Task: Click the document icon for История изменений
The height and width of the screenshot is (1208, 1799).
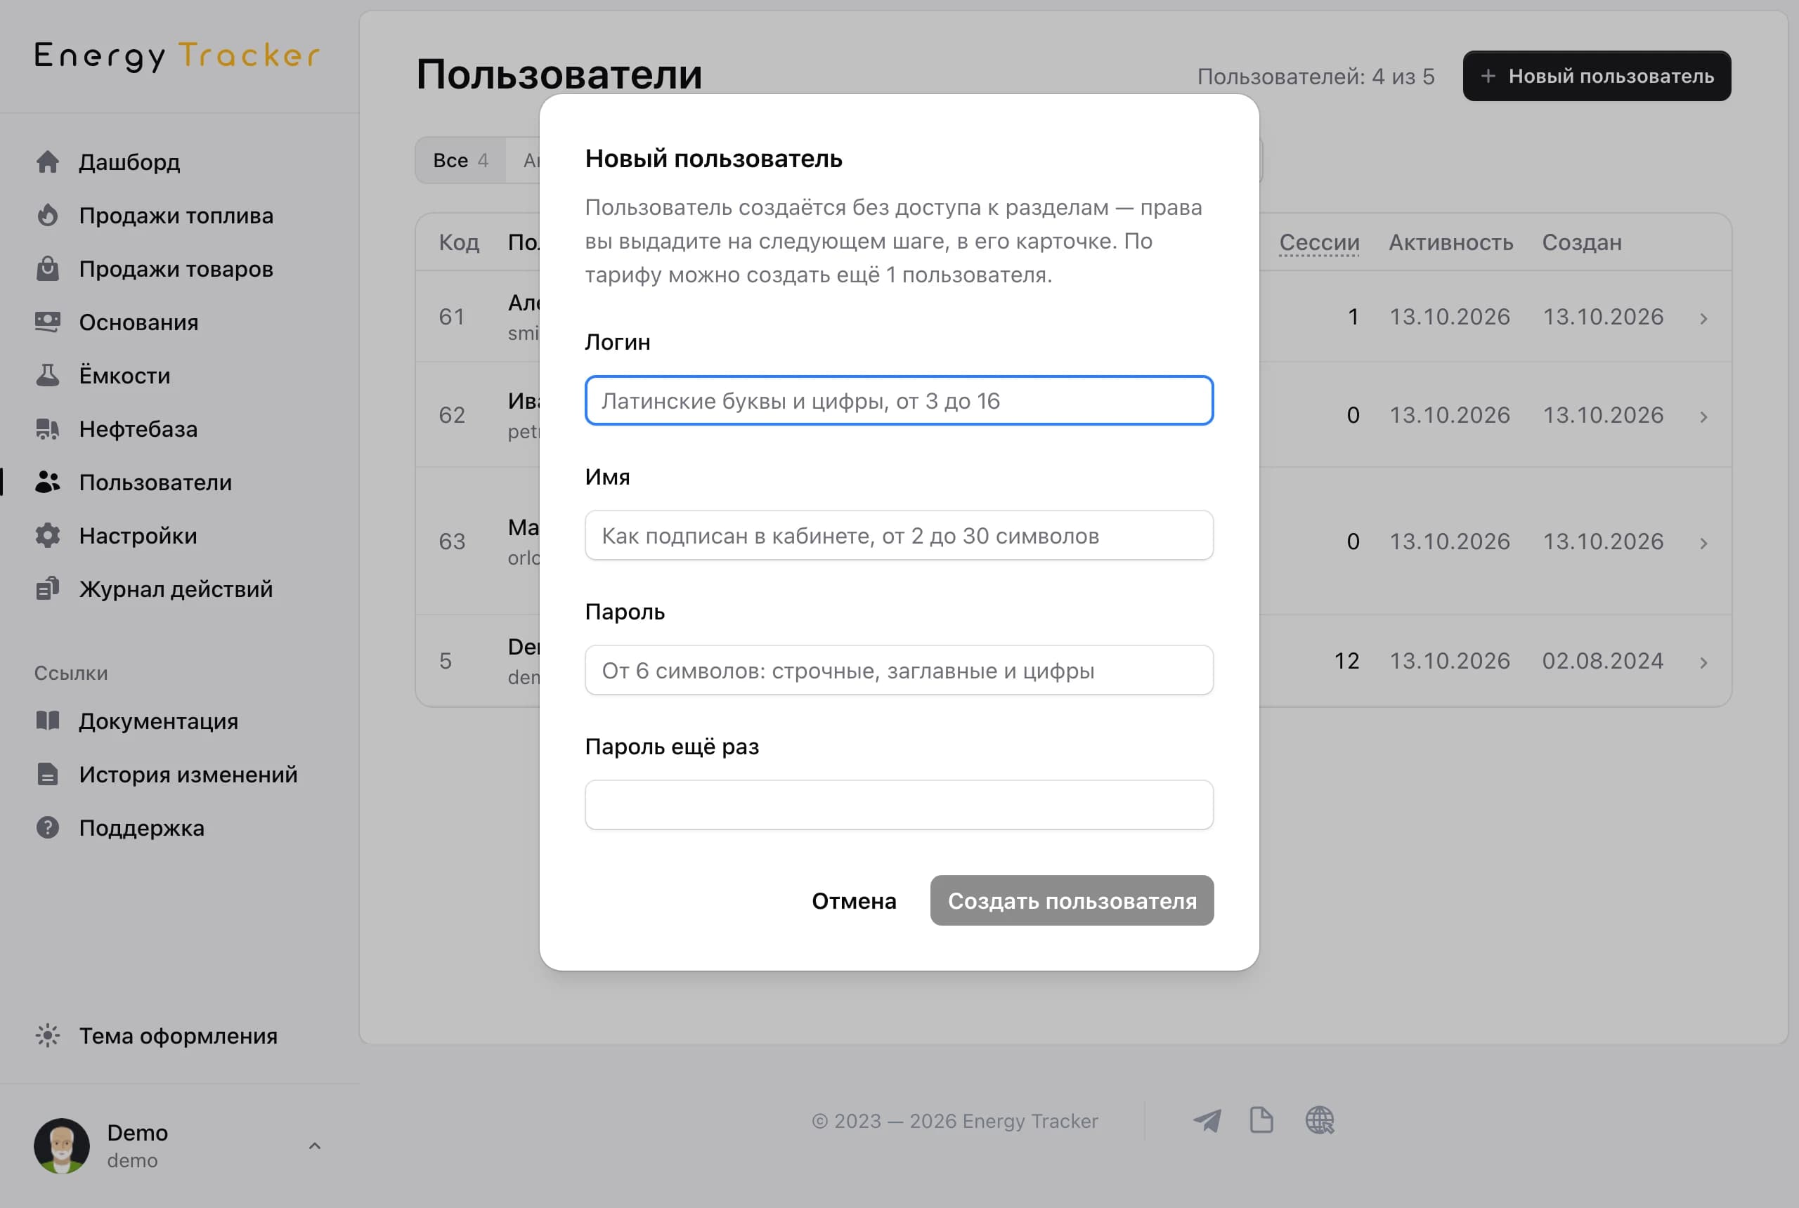Action: 48,774
